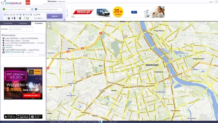
Task: Collapse the search panel with double chevron
Action: (x=64, y=19)
